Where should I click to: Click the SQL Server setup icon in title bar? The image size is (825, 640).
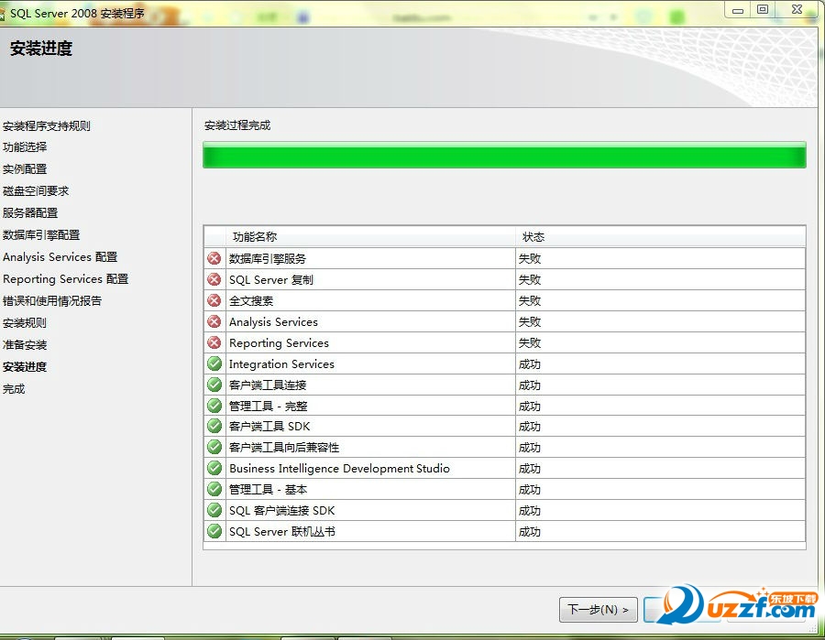point(4,14)
